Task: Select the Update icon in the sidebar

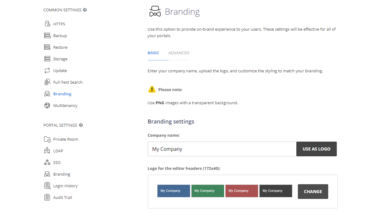Action: click(47, 70)
